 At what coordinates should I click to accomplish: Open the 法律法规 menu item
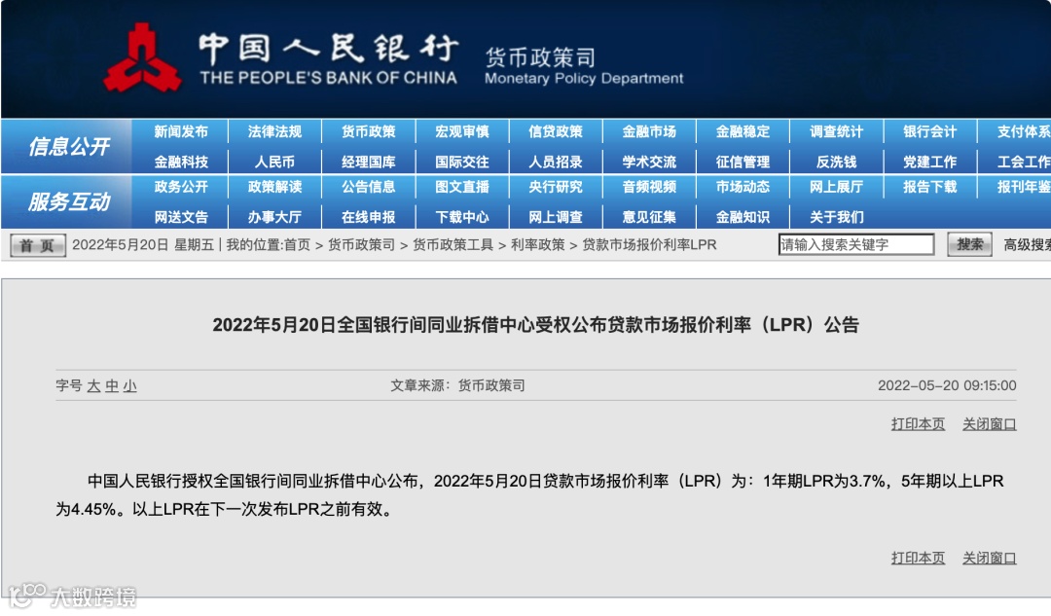274,132
